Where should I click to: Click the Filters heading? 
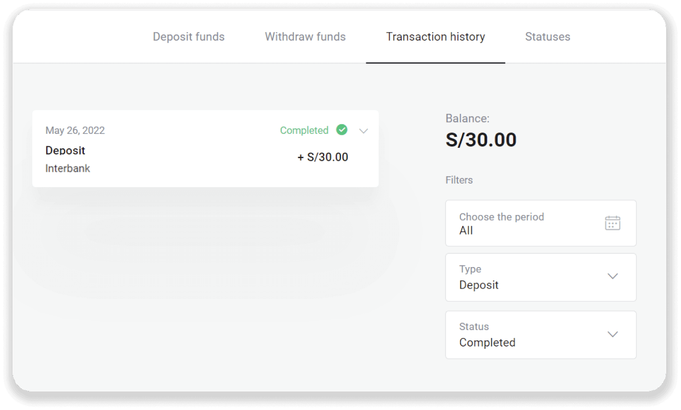tap(459, 180)
